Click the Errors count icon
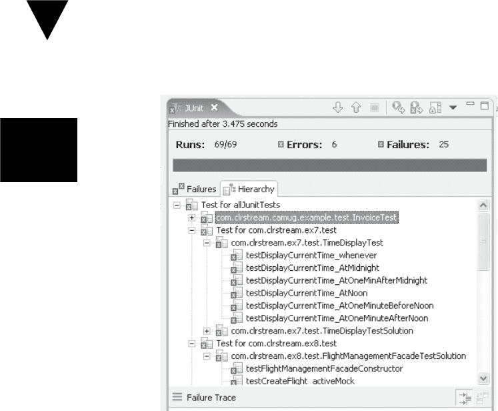This screenshot has width=498, height=411. click(x=281, y=145)
